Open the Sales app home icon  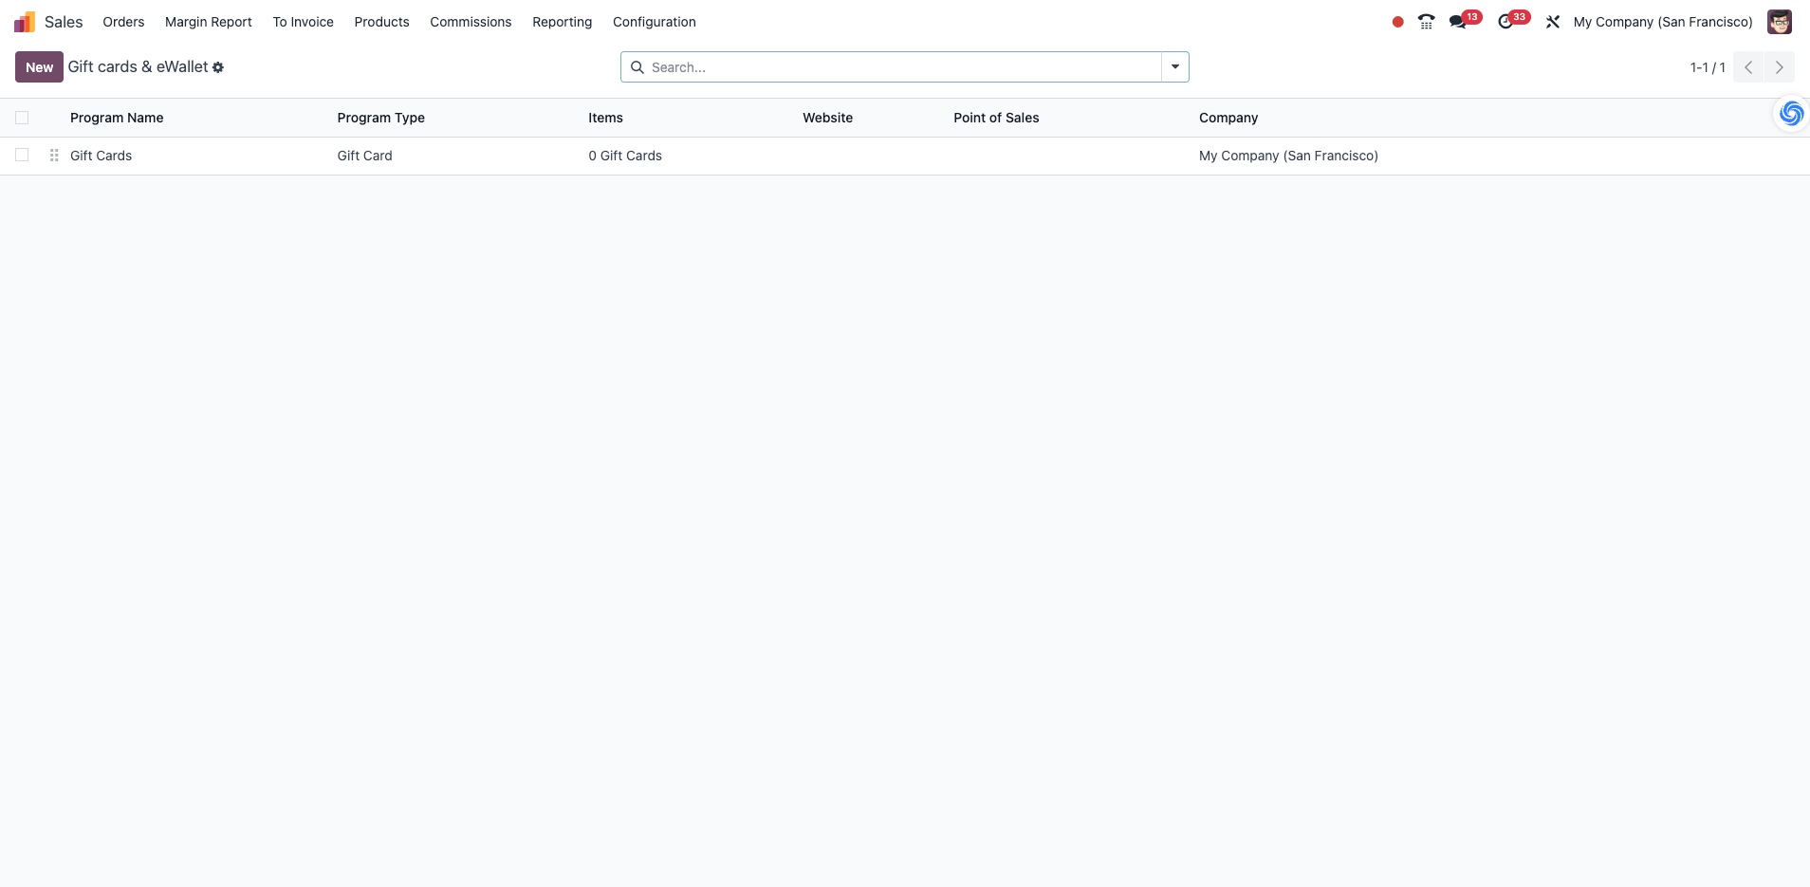[25, 22]
